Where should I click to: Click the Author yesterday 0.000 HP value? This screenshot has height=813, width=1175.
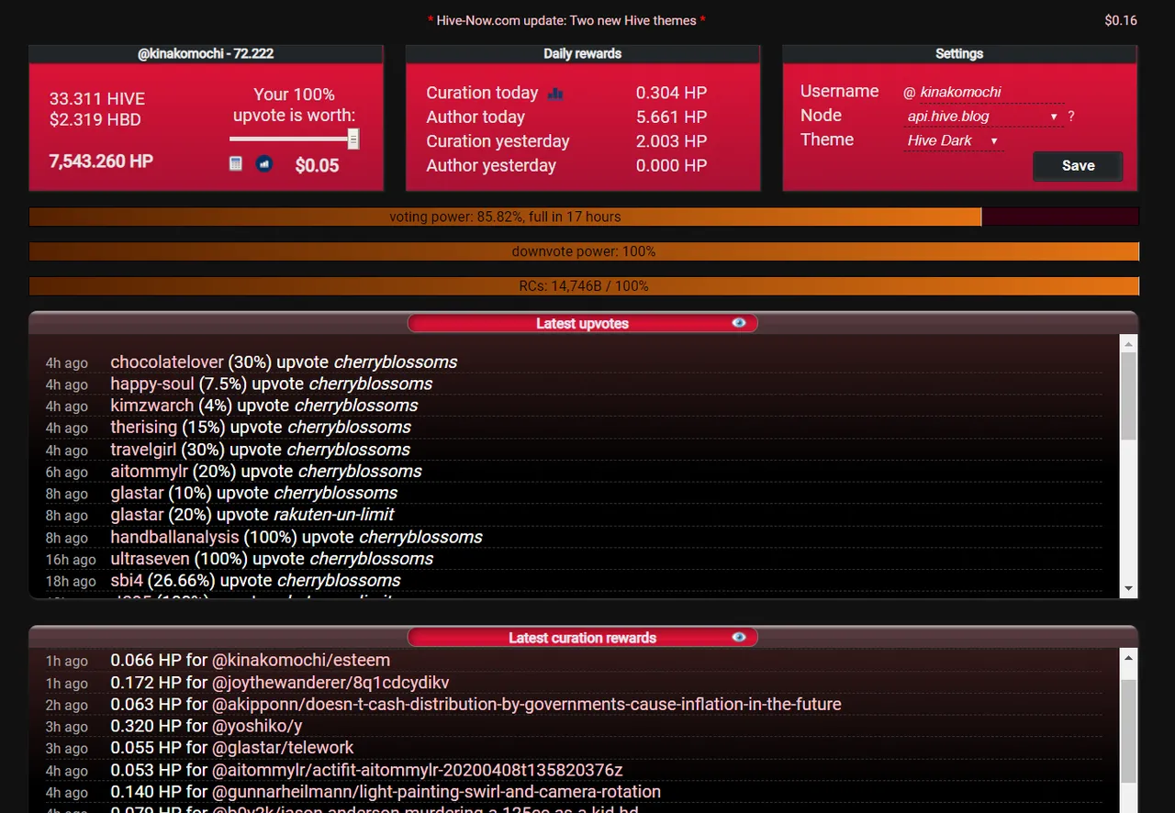[671, 165]
